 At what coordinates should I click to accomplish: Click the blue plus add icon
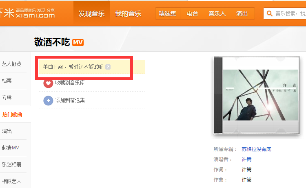tap(48, 100)
